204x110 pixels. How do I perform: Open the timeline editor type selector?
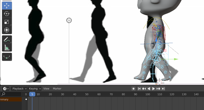pyautogui.click(x=6, y=89)
